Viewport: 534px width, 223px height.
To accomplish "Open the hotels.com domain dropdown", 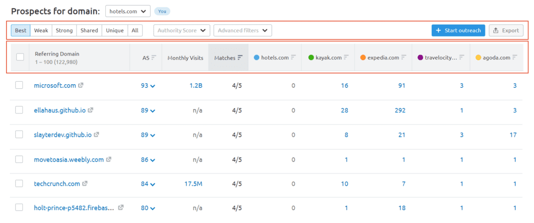I will pyautogui.click(x=128, y=11).
